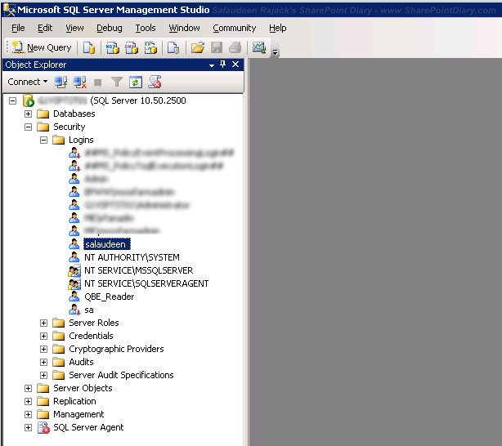Image resolution: width=502 pixels, height=446 pixels.
Task: Select the QBE_Reader login
Action: (110, 297)
